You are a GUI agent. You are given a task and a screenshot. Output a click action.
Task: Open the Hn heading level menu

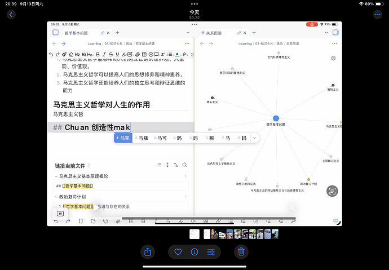pyautogui.click(x=90, y=54)
